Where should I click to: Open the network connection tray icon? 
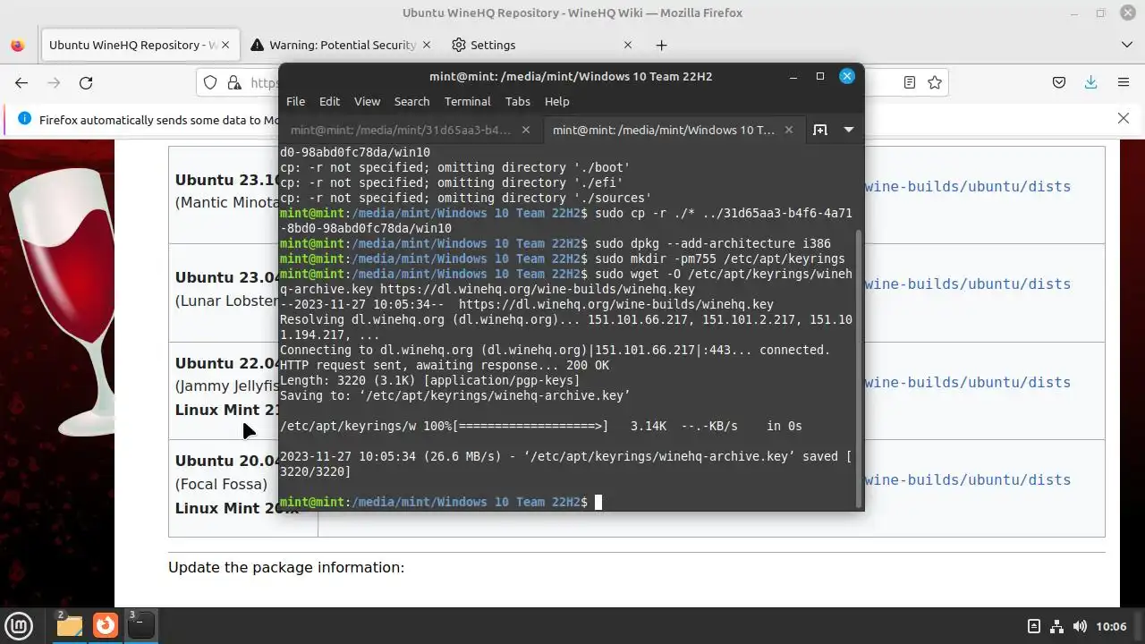[1056, 626]
